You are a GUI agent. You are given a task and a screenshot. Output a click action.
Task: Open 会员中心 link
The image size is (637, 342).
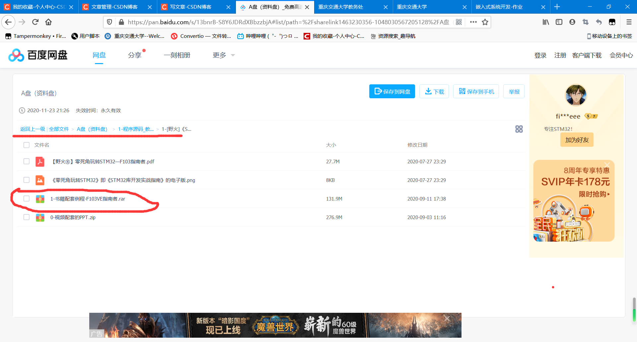621,55
